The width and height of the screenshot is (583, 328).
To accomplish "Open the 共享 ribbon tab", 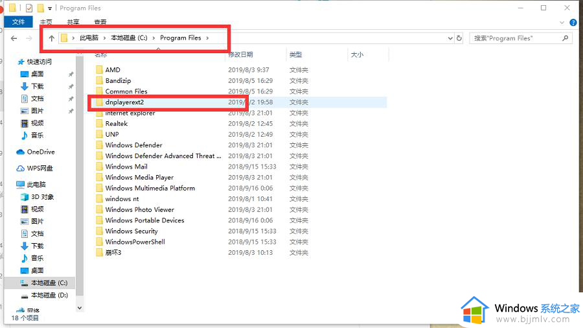I will click(x=73, y=22).
